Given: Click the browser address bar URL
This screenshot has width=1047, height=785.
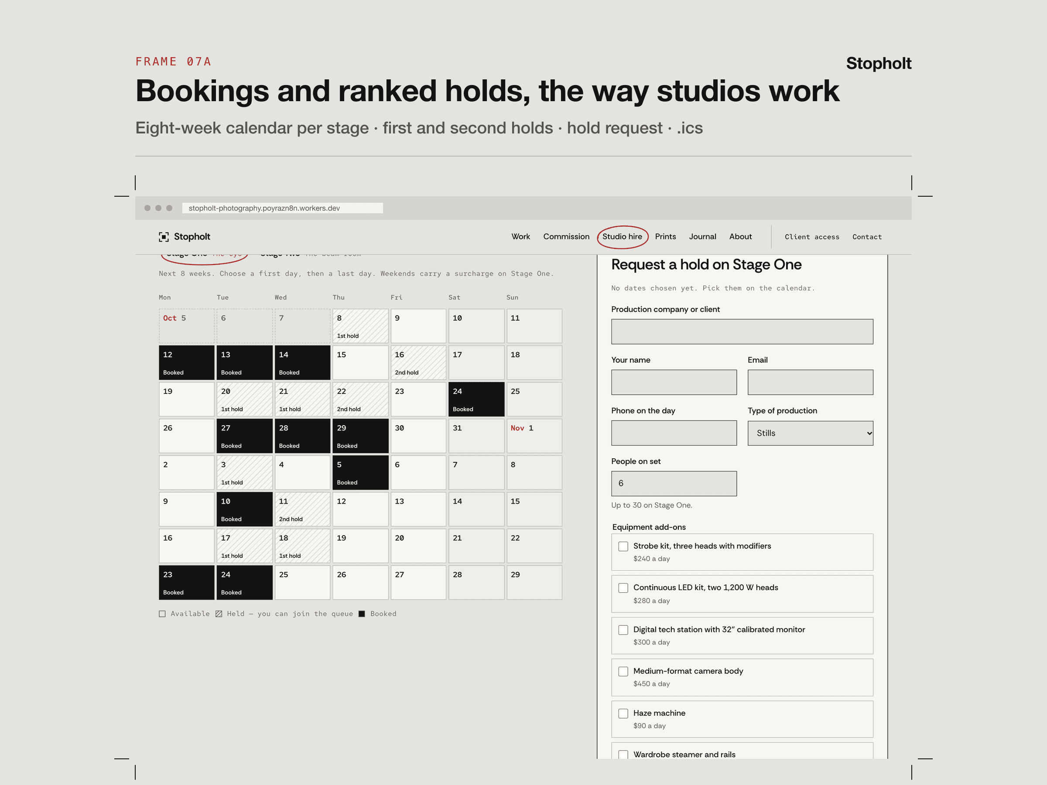Looking at the screenshot, I should tap(283, 208).
